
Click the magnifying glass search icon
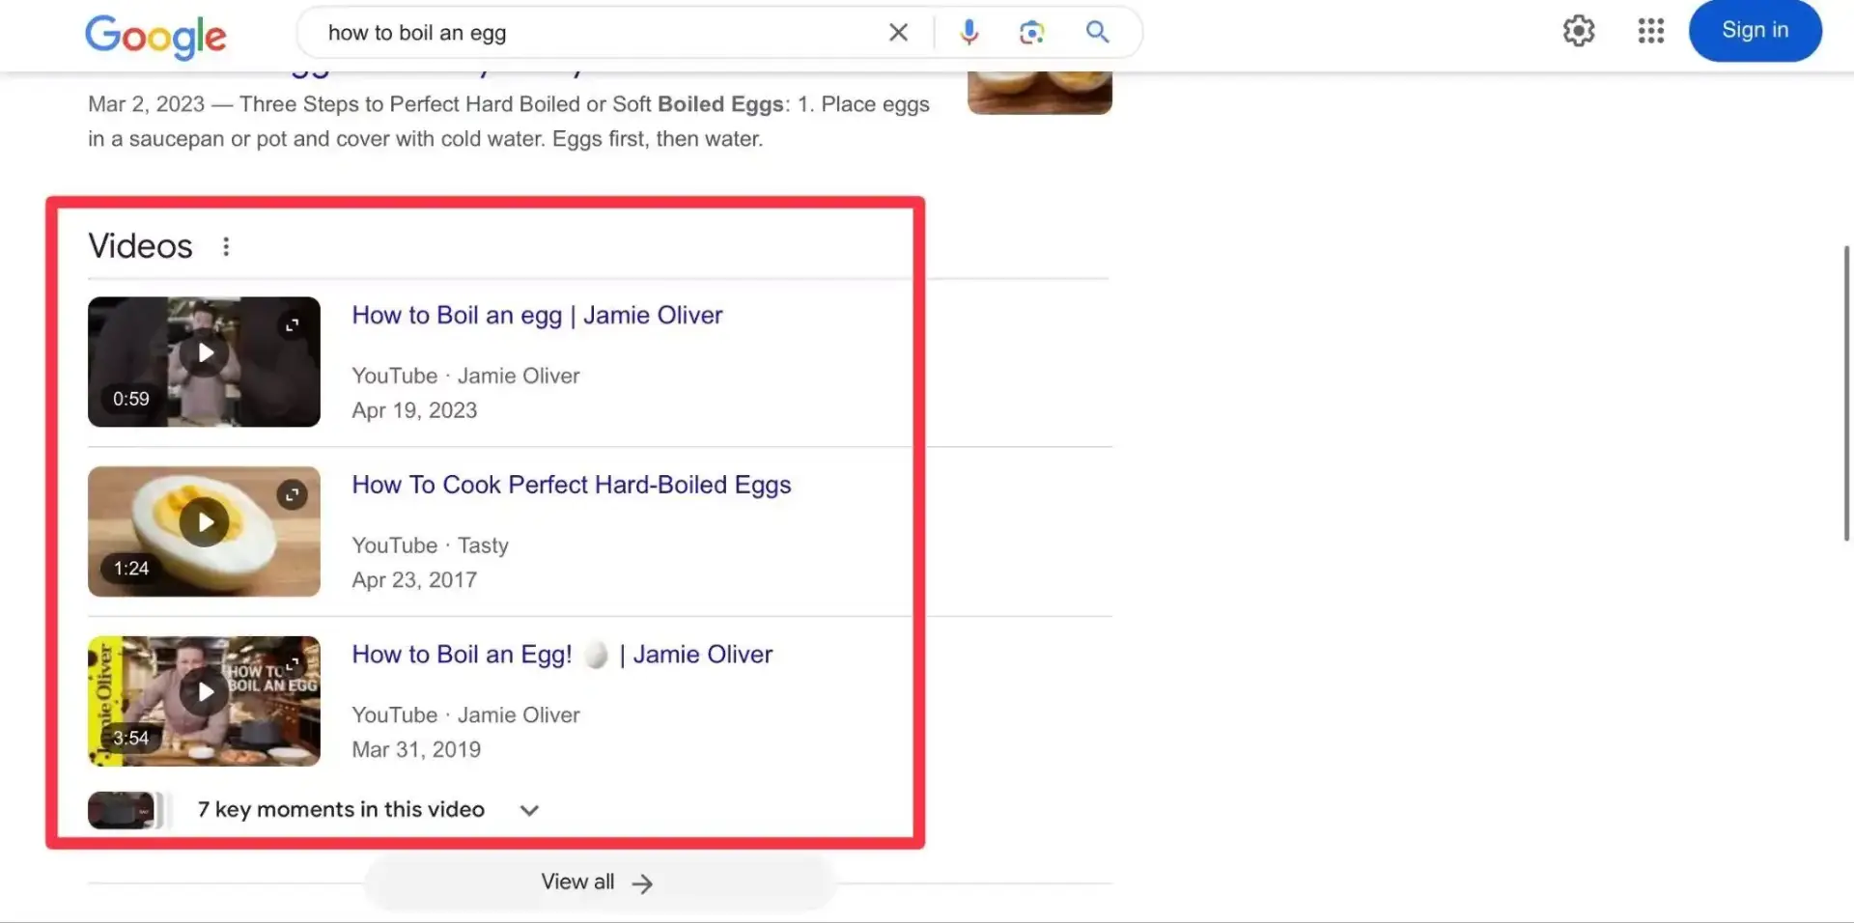(1097, 32)
